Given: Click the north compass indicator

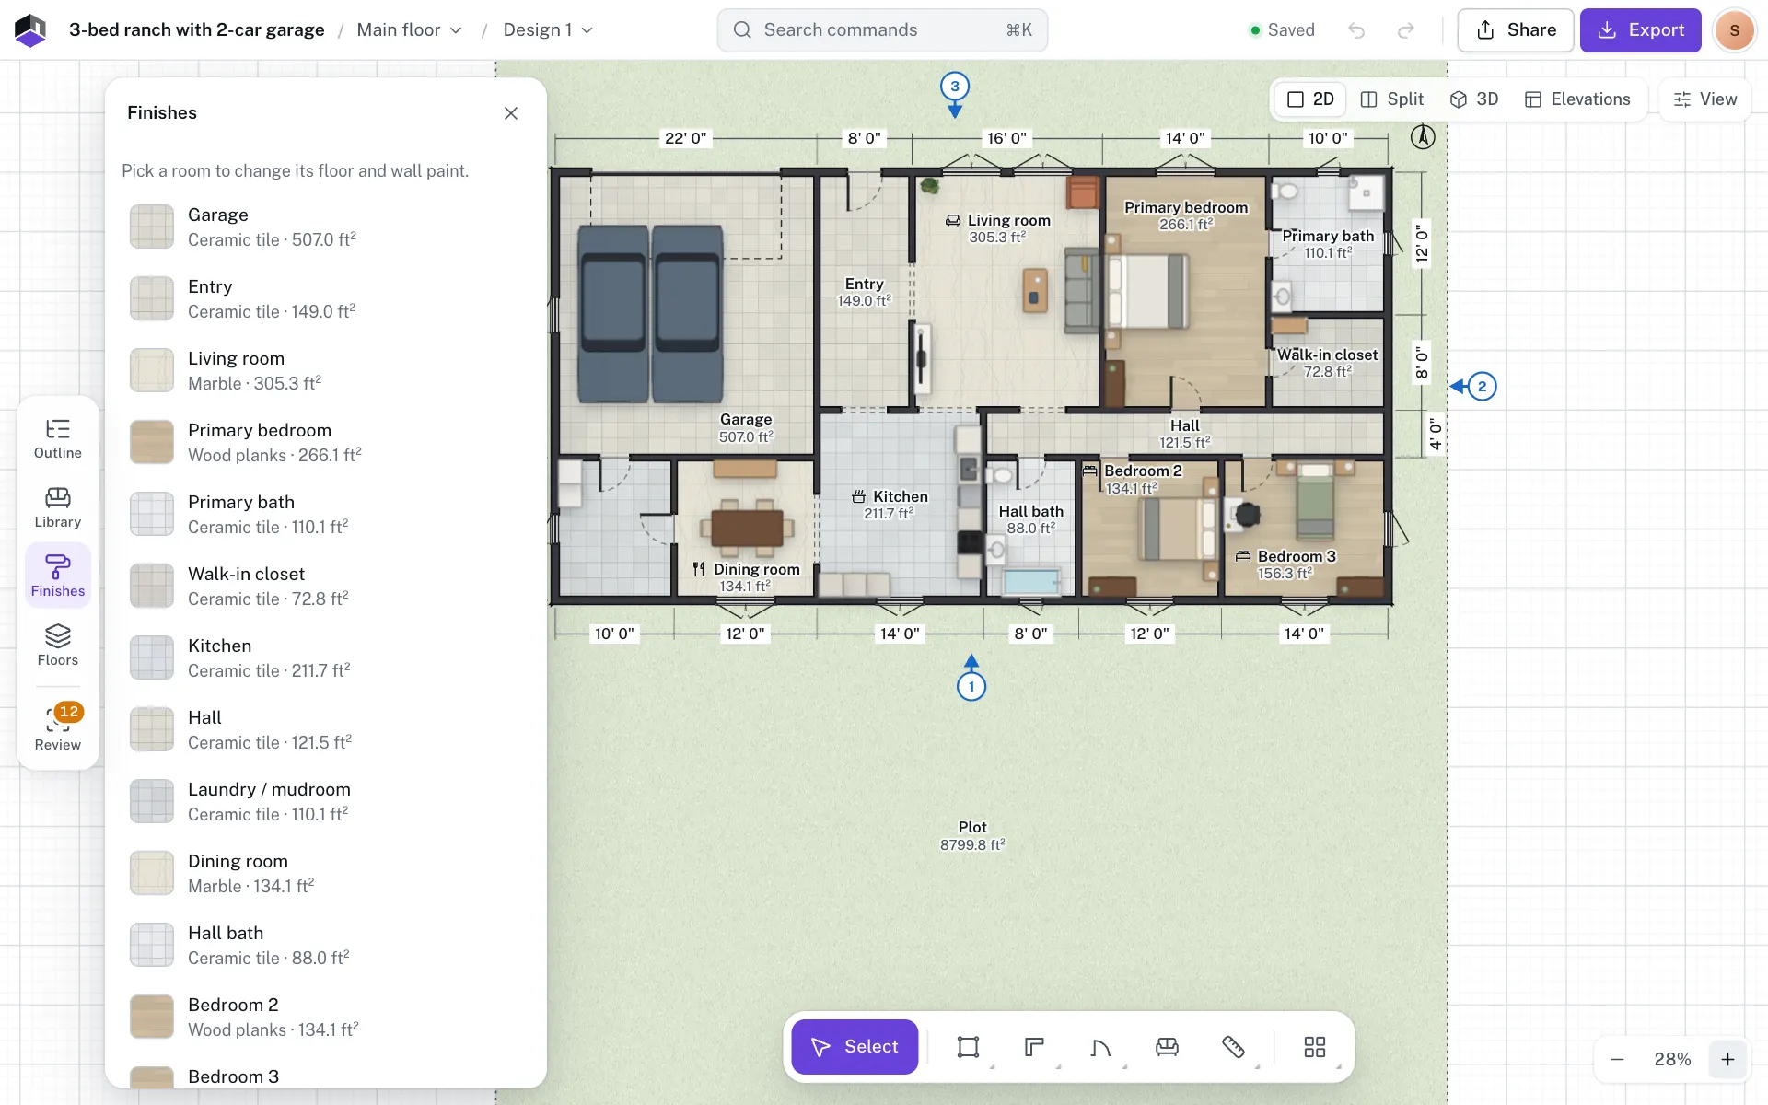Looking at the screenshot, I should (1423, 137).
